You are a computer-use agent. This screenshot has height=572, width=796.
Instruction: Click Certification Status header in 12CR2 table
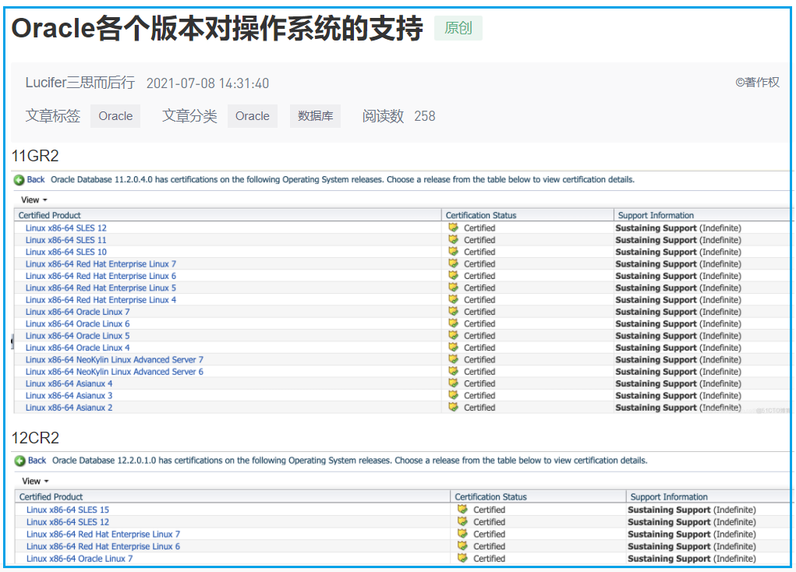point(538,497)
